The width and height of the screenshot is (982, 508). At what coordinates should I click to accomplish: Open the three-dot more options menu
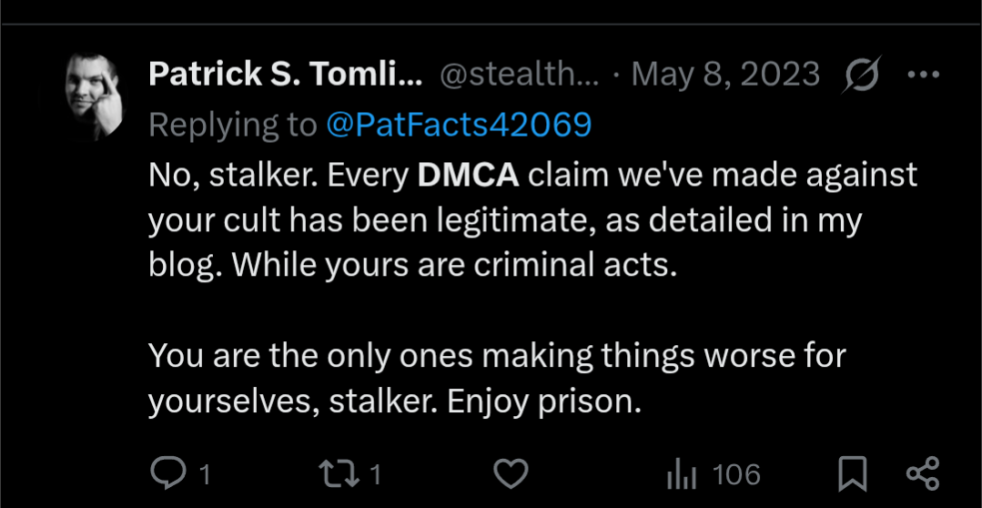(x=923, y=76)
